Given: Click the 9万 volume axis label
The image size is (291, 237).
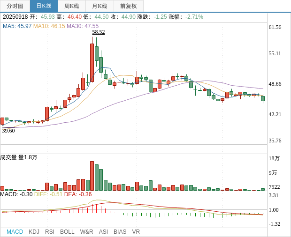Looking at the screenshot, I should [273, 173].
